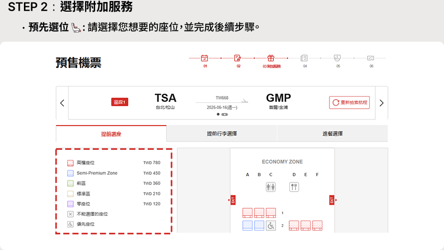Click the step 04 document icon
Screen dimensions: 444x250
tap(304, 58)
